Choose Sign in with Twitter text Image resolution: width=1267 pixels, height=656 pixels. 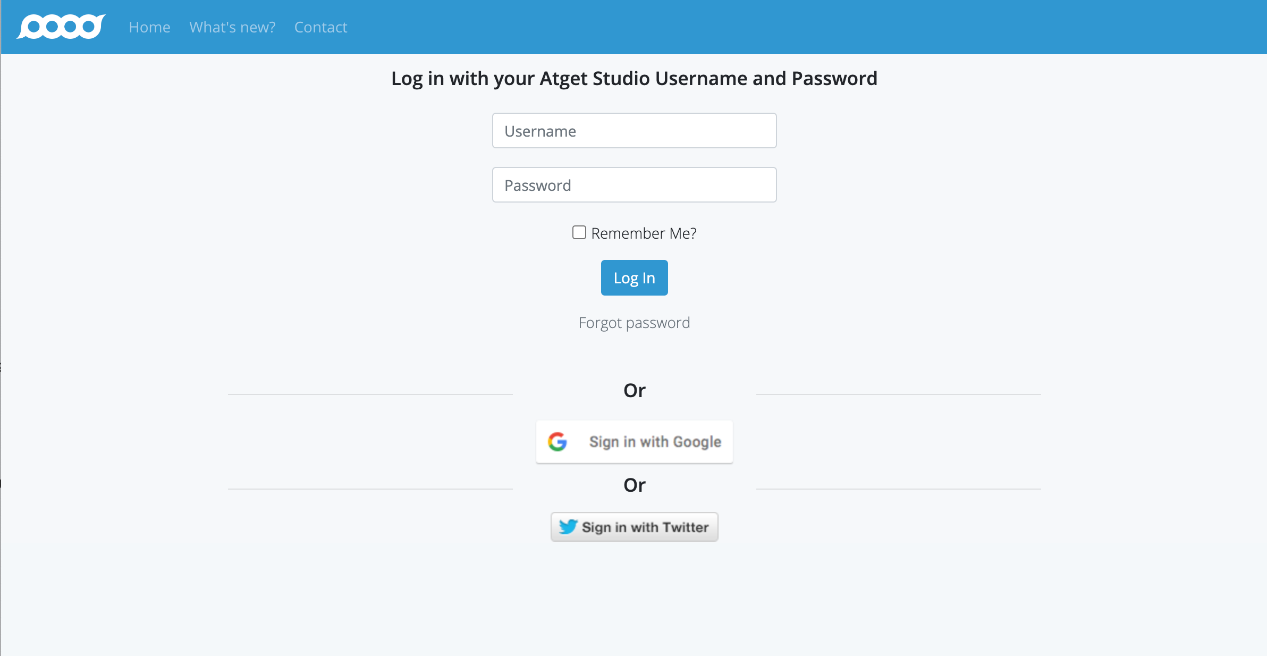pos(645,527)
